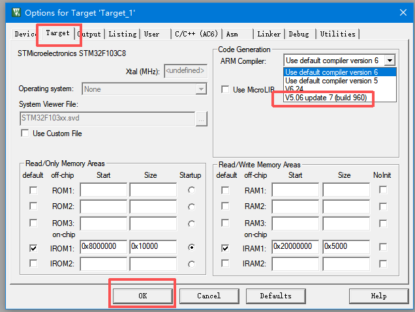The width and height of the screenshot is (415, 312).
Task: Open the C/C++ (AC6) tab
Action: pos(196,34)
